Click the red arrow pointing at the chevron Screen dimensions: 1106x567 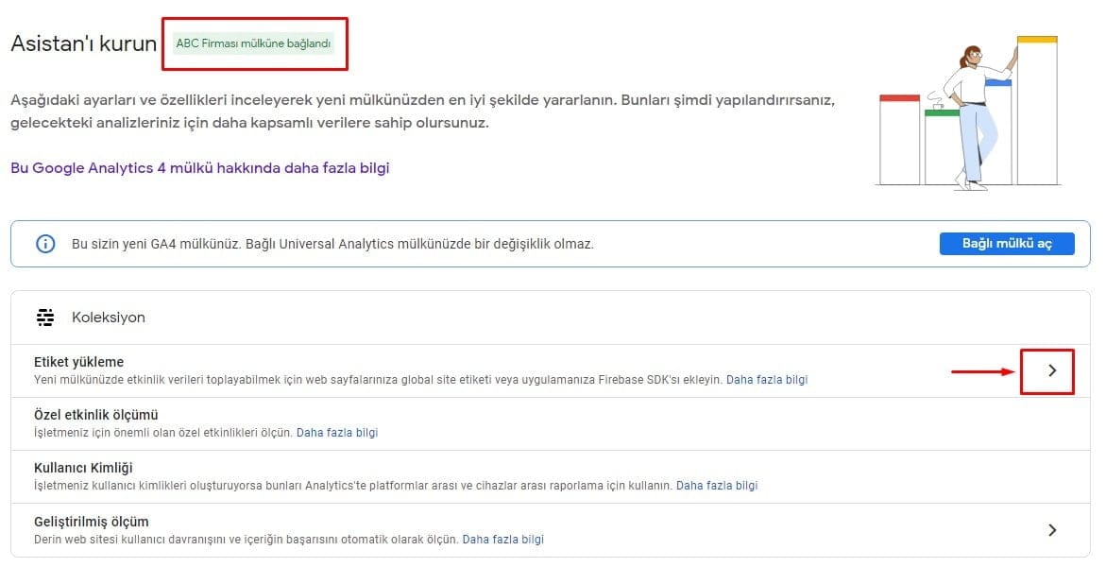click(982, 370)
